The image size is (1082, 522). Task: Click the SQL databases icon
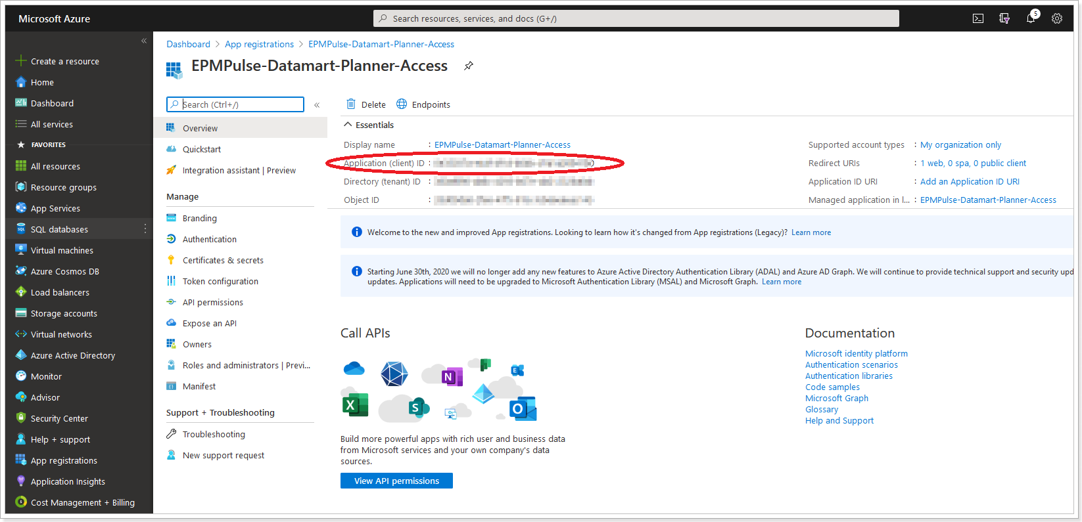[x=21, y=229]
